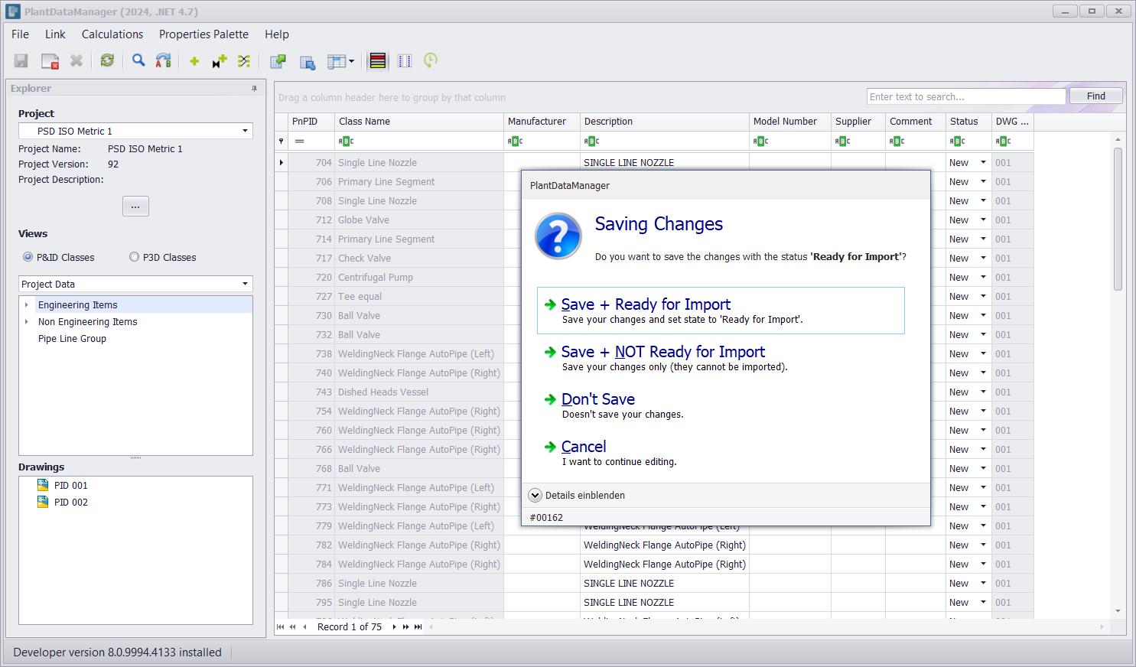This screenshot has height=667, width=1136.
Task: Click the green clock history icon
Action: coord(431,60)
